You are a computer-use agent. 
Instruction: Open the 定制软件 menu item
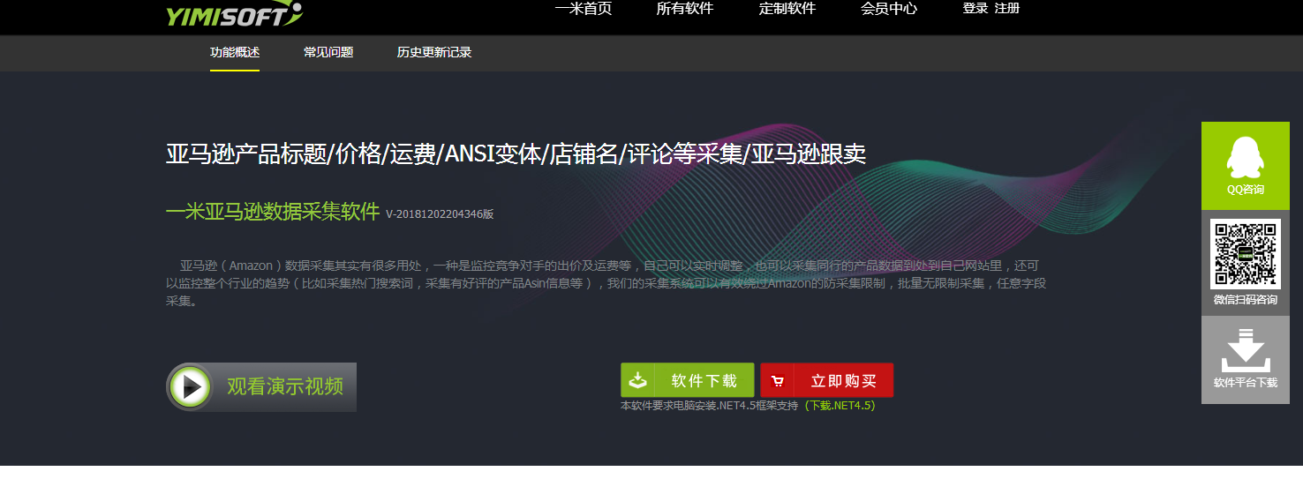(x=787, y=9)
